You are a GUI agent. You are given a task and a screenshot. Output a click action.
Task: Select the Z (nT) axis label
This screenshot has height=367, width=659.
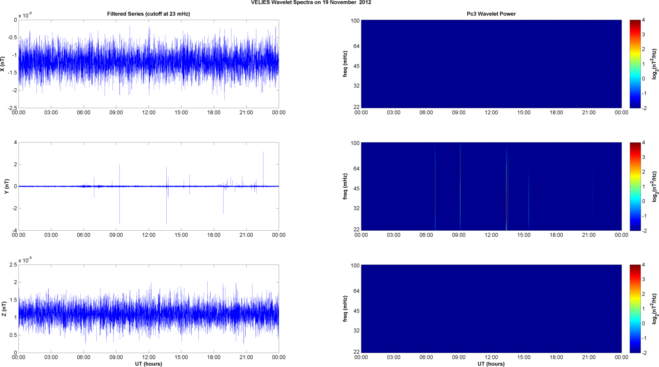coord(4,309)
